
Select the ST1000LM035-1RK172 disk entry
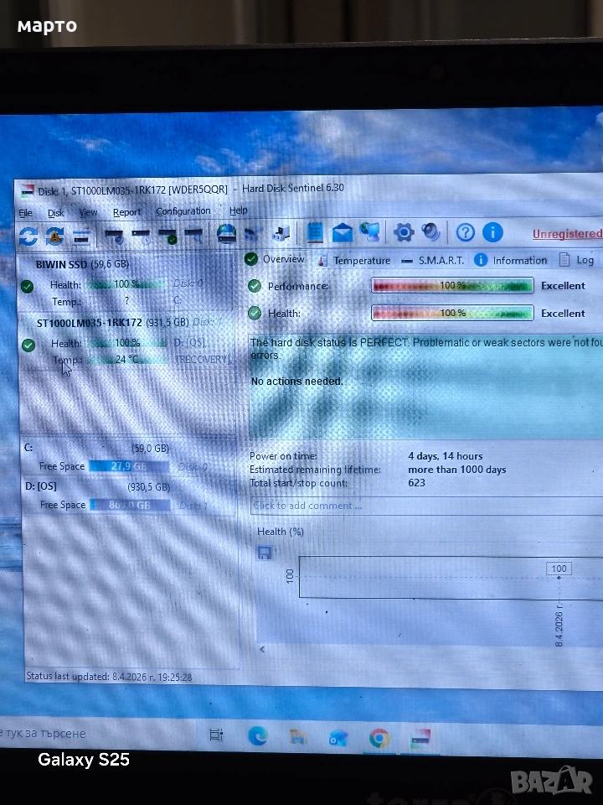pyautogui.click(x=127, y=341)
